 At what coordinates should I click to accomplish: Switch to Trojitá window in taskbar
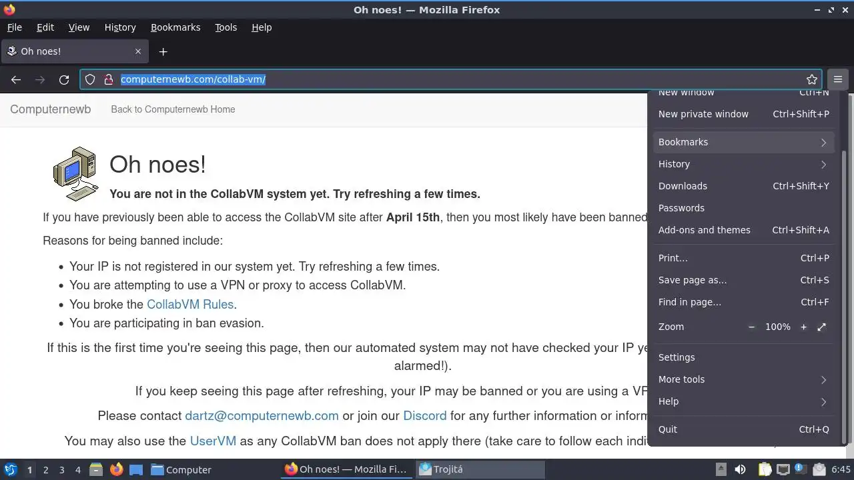pyautogui.click(x=480, y=469)
